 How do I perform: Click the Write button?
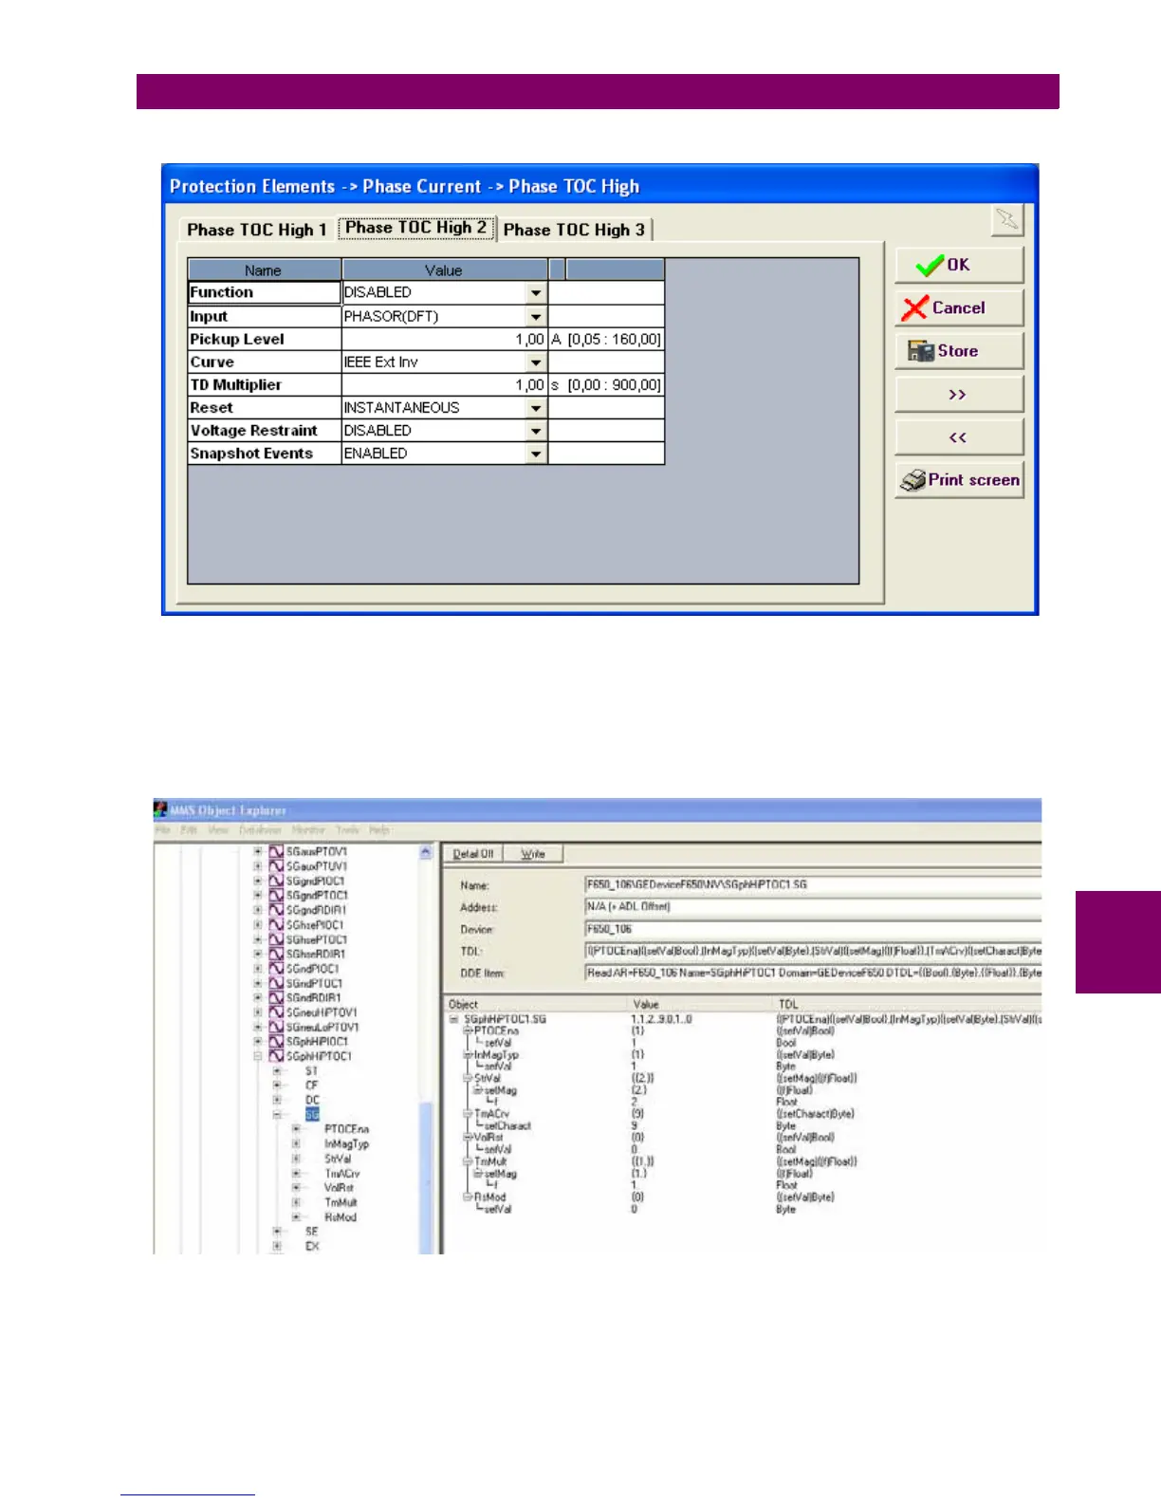click(533, 854)
